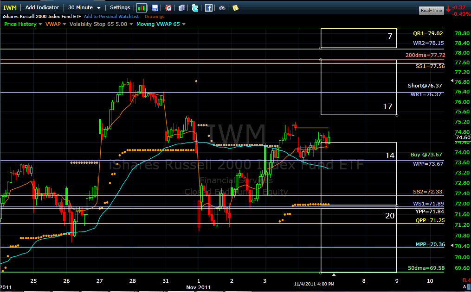Click the WR1=76.37 level label
Image resolution: width=471 pixels, height=292 pixels.
426,94
